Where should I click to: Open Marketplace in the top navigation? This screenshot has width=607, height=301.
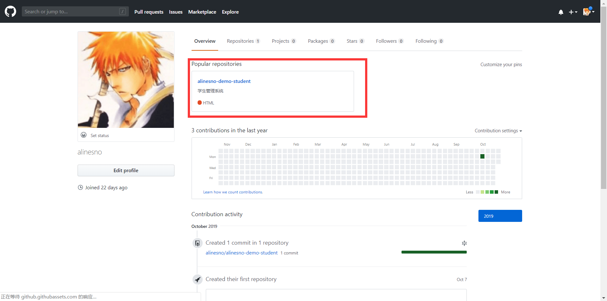tap(202, 12)
